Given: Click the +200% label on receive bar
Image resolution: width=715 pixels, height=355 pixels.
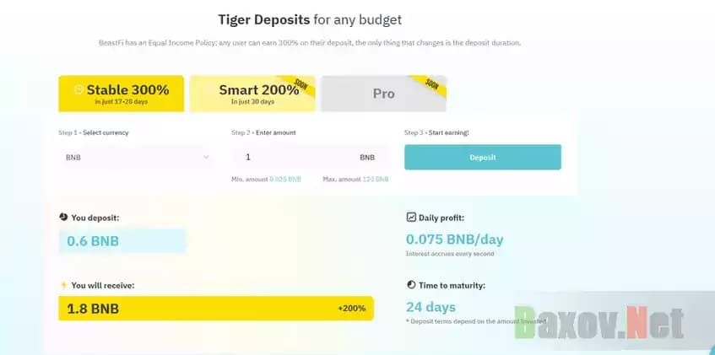Looking at the screenshot, I should tap(351, 309).
